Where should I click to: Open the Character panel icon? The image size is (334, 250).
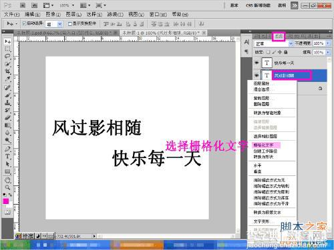click(x=246, y=42)
